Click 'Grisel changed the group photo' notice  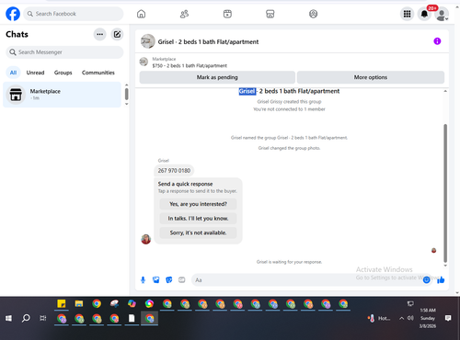[289, 148]
